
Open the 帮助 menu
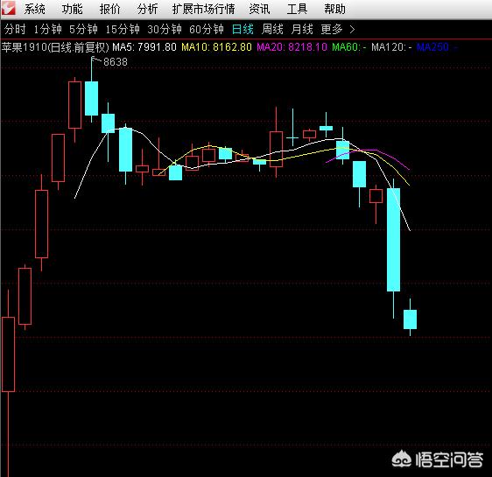(x=334, y=9)
